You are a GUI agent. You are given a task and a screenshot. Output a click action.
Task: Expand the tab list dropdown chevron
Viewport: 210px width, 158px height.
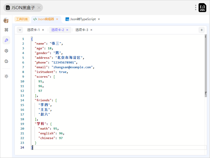[x=20, y=30]
